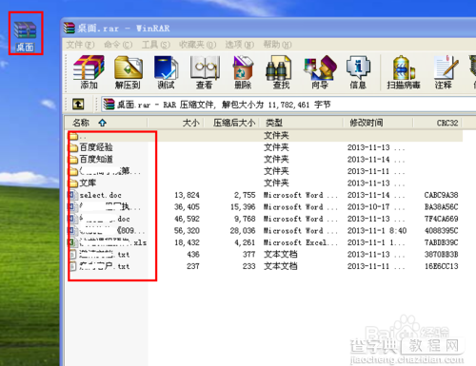Click CRC32 value 7F4CA669
Screen dimensions: 476x366
[x=441, y=219]
